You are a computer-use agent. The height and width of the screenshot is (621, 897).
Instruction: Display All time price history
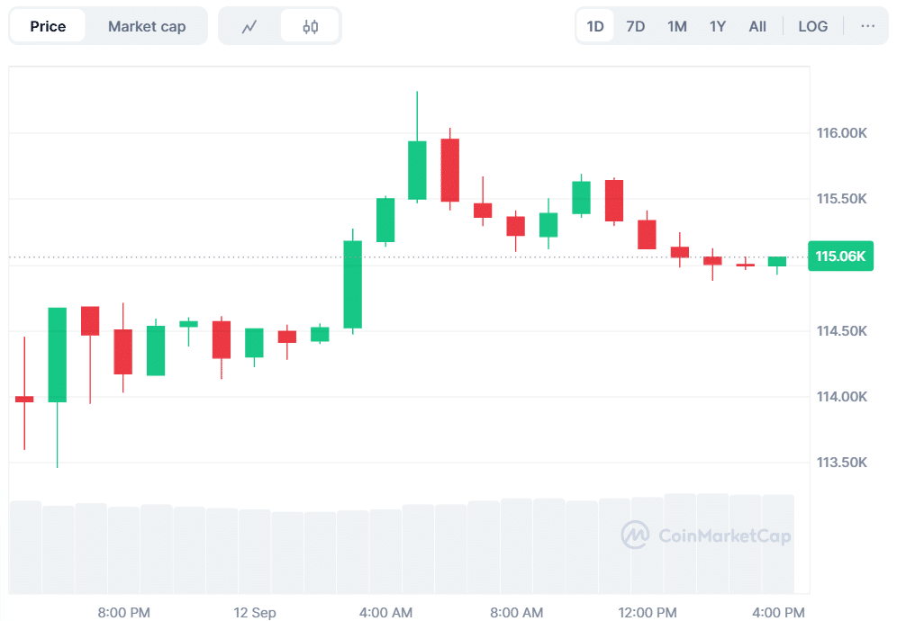click(x=757, y=26)
